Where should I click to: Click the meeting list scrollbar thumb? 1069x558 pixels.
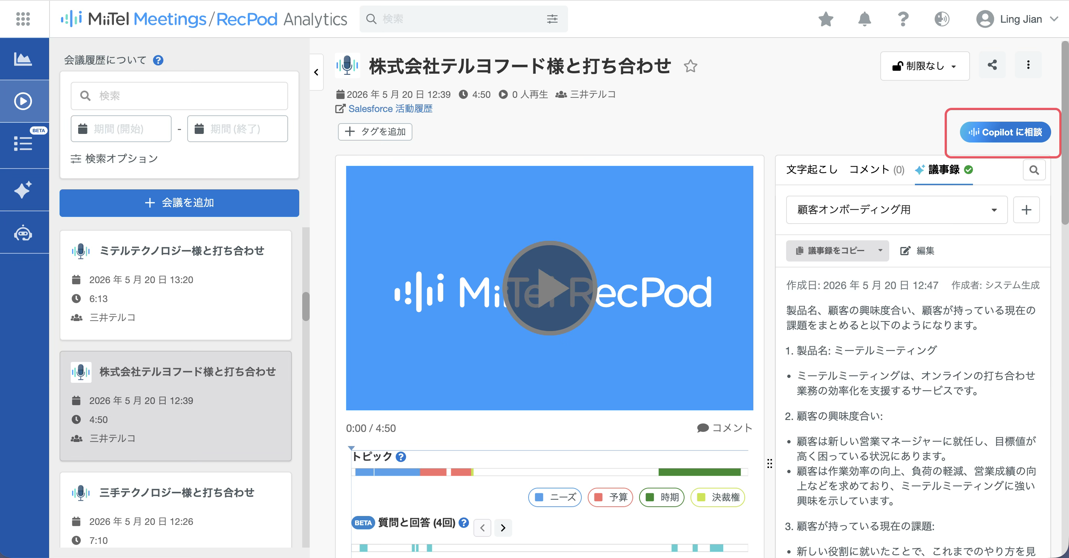[x=306, y=307]
